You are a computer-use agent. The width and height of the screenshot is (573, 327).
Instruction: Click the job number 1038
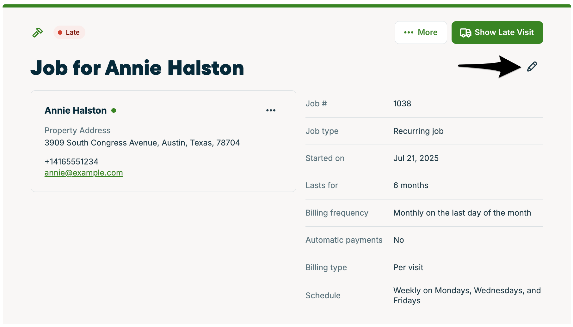point(402,104)
